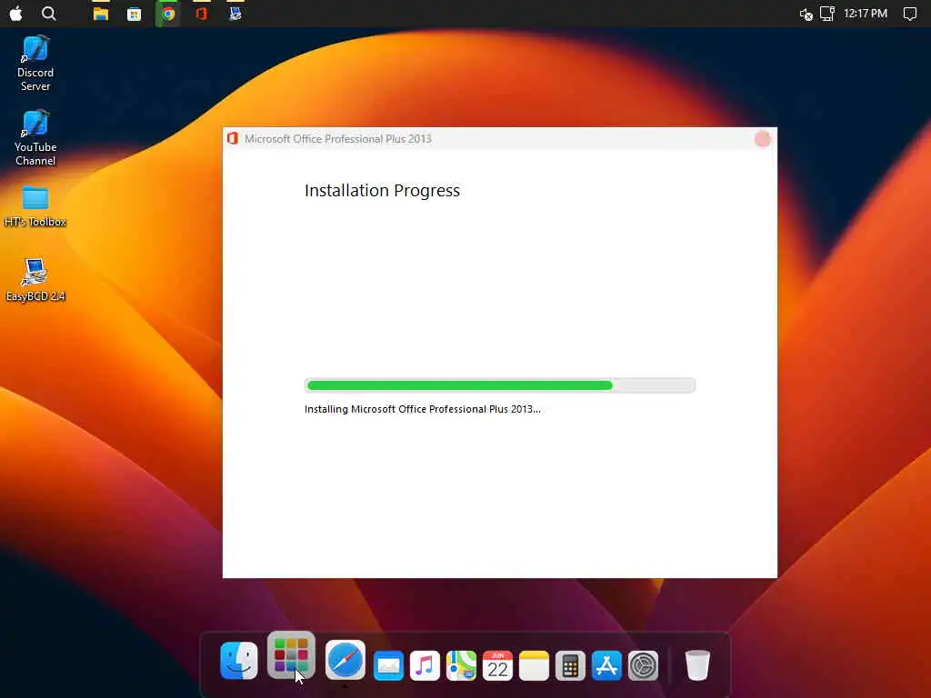Launch Safari from the dock
931x698 pixels.
tap(345, 660)
